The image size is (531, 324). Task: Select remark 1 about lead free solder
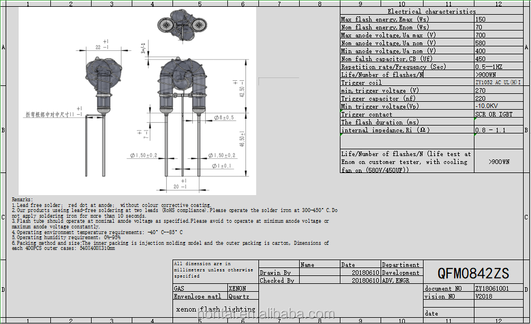[x=111, y=205]
